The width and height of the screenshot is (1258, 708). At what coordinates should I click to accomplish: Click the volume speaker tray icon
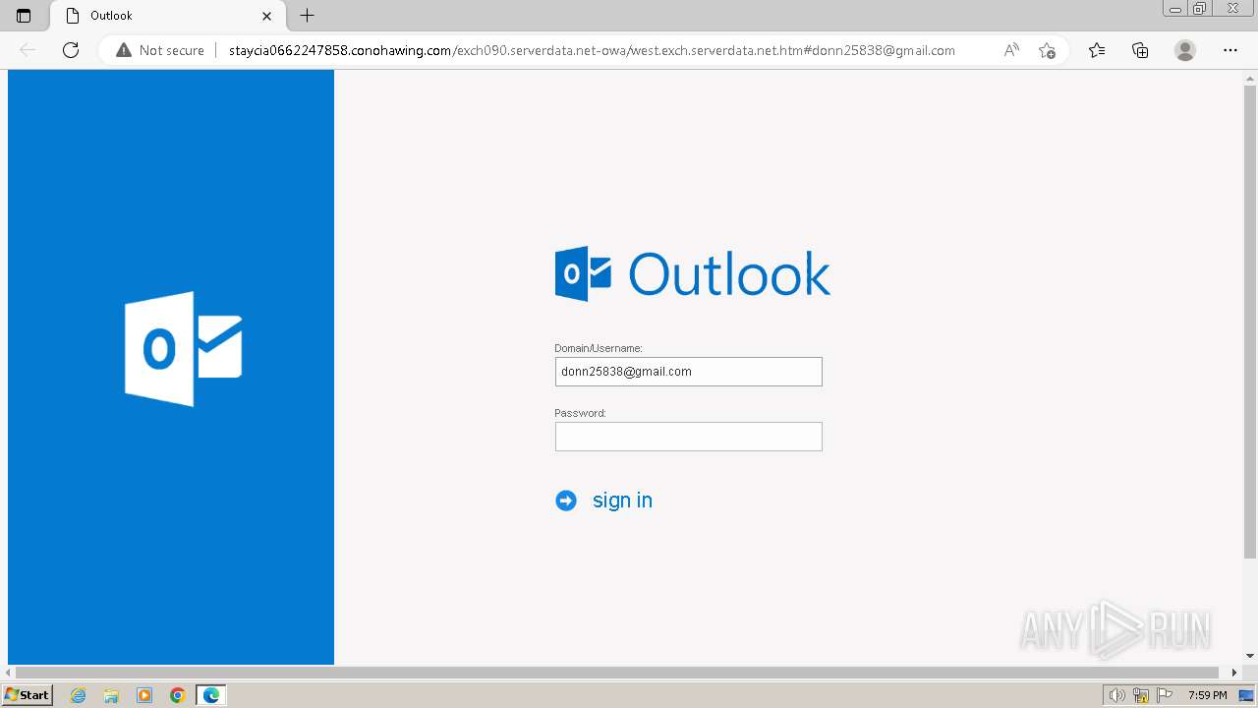(1117, 695)
